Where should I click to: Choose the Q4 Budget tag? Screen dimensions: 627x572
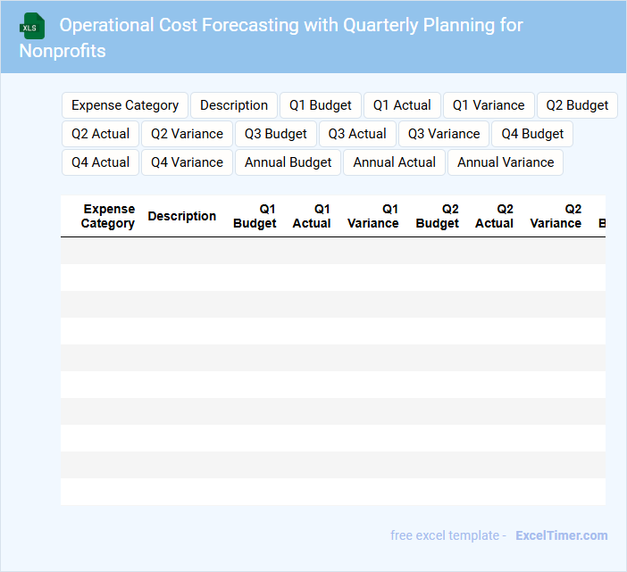[532, 134]
